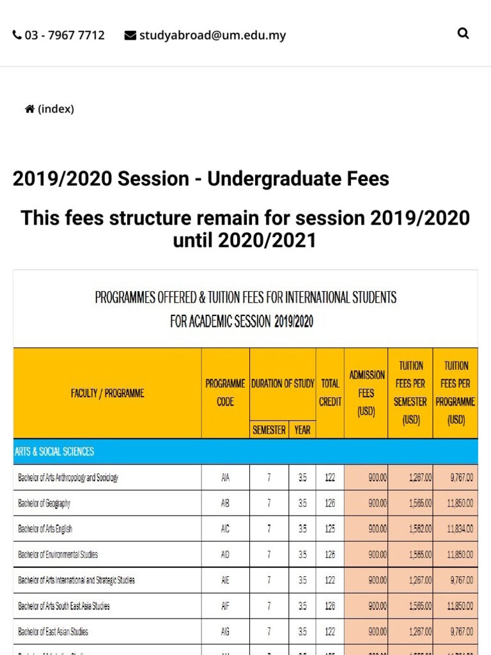Click the phone icon in header
This screenshot has height=655, width=491.
17,35
